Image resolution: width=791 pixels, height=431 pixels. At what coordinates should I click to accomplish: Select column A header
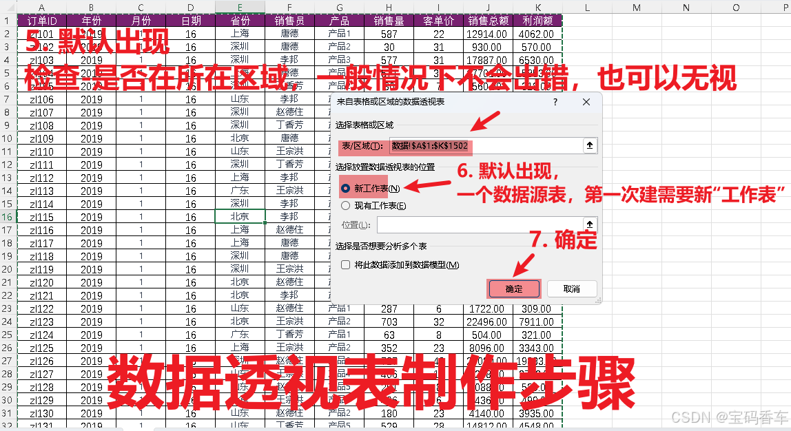[x=41, y=7]
